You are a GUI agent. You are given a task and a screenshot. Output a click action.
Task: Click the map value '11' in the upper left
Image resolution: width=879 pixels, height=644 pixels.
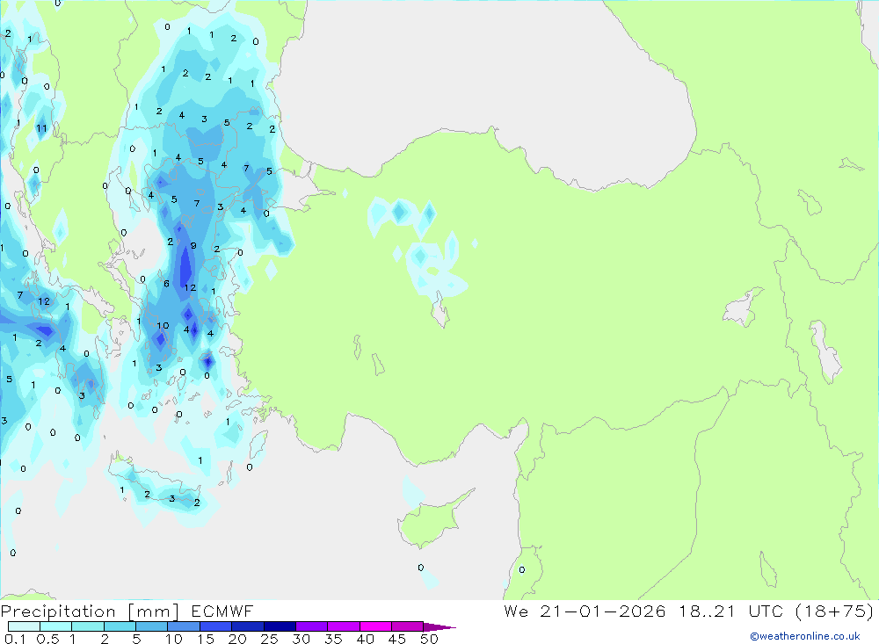tap(41, 128)
